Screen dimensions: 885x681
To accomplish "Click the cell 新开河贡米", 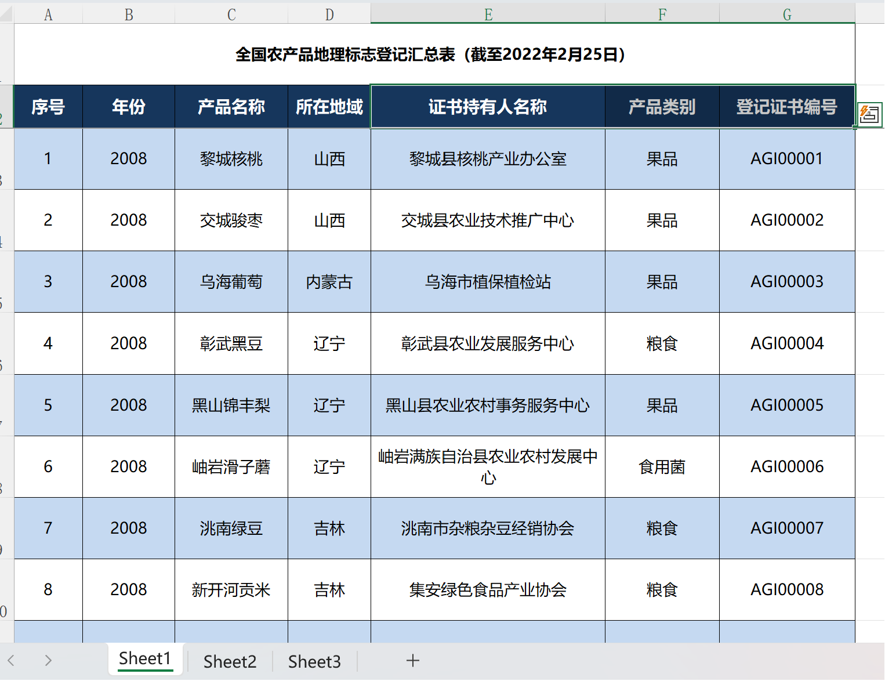I will click(231, 590).
